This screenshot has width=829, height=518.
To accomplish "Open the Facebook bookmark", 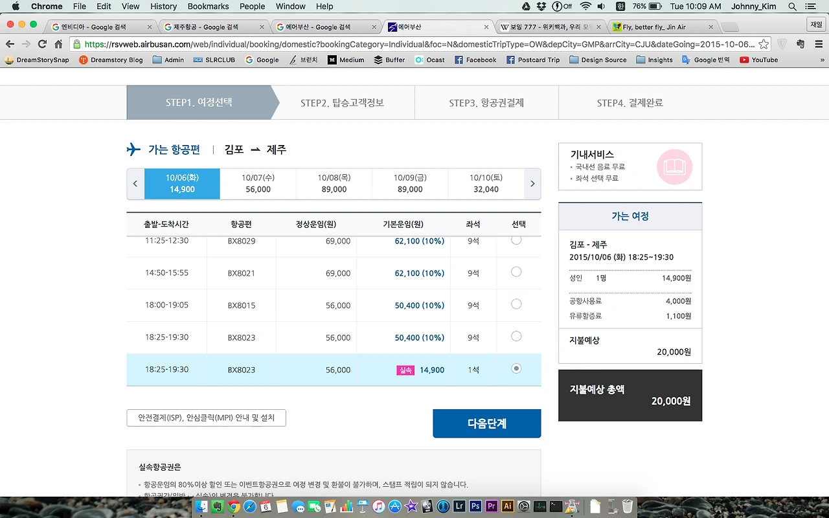I will tap(475, 60).
